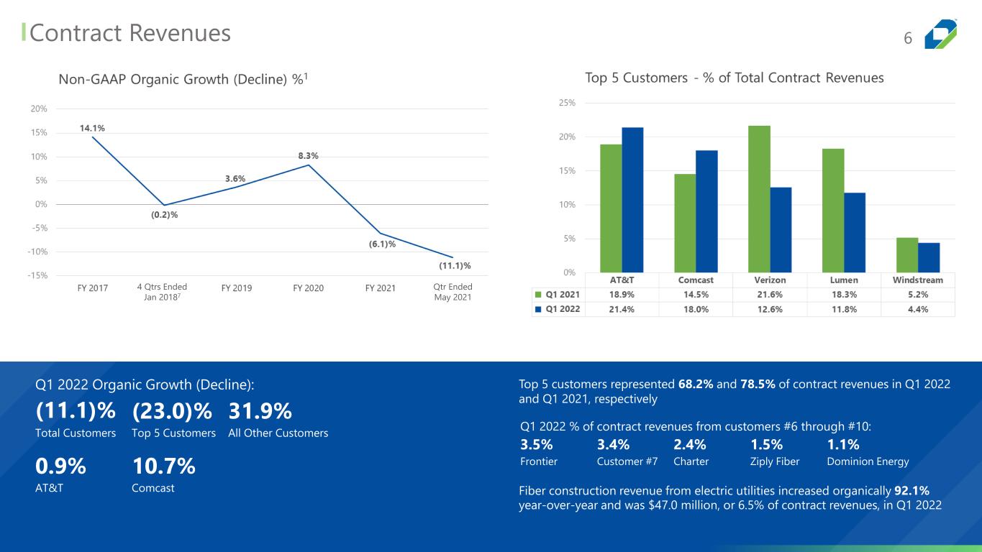Screen dimensions: 982x552
Task: Click the 1.1% Dominion Energy figure
Action: 843,444
